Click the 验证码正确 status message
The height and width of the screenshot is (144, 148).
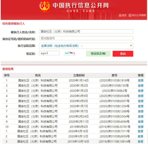(x=98, y=54)
